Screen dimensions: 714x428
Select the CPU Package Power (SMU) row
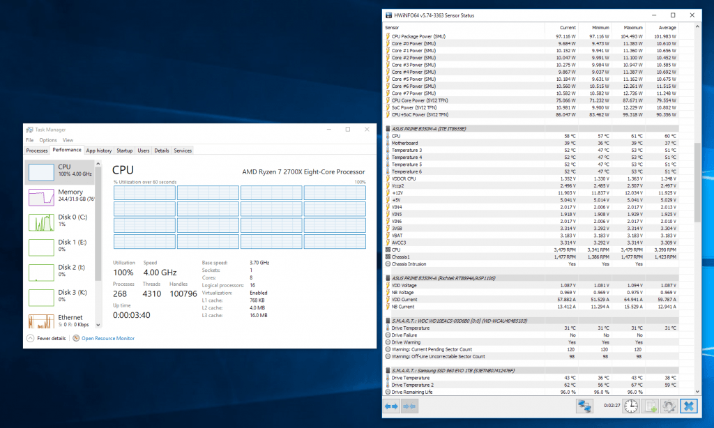click(x=532, y=36)
